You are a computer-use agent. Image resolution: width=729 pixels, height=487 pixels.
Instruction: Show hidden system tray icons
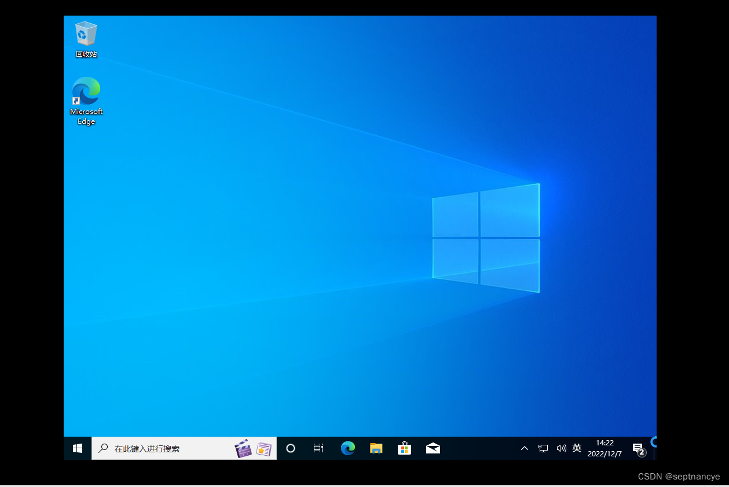click(525, 448)
